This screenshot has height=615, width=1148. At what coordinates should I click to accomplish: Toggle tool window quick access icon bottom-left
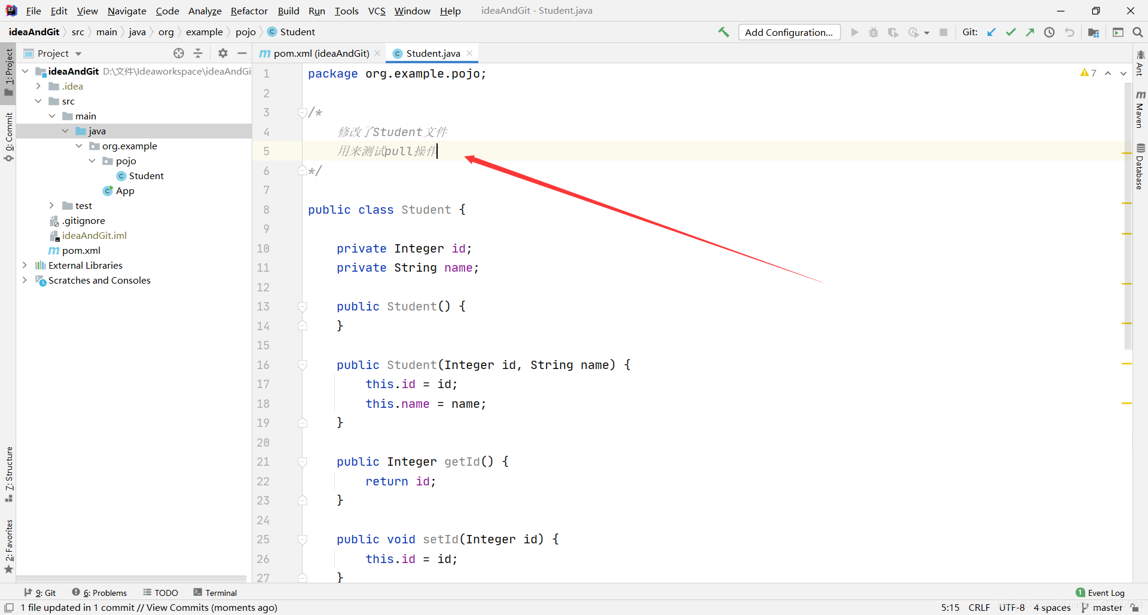(x=9, y=607)
